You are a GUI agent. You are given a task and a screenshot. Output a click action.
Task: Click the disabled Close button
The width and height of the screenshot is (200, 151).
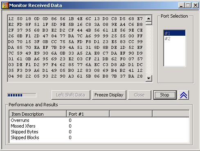139,95
